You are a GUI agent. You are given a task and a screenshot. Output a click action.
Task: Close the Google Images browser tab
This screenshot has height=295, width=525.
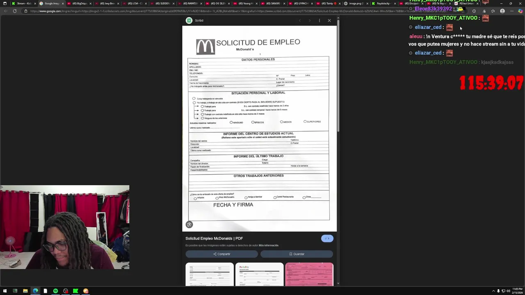click(x=63, y=3)
